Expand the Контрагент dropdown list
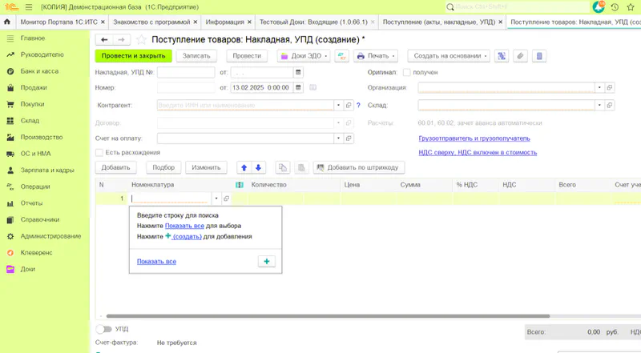Image resolution: width=641 pixels, height=353 pixels. coord(337,105)
